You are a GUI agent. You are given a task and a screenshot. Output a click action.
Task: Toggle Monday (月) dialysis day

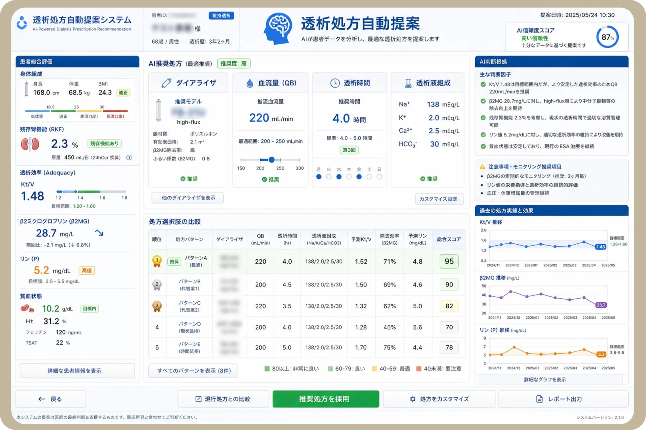coord(318,177)
